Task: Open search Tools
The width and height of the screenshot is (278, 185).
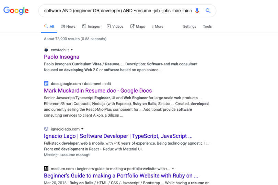Action: click(x=207, y=27)
